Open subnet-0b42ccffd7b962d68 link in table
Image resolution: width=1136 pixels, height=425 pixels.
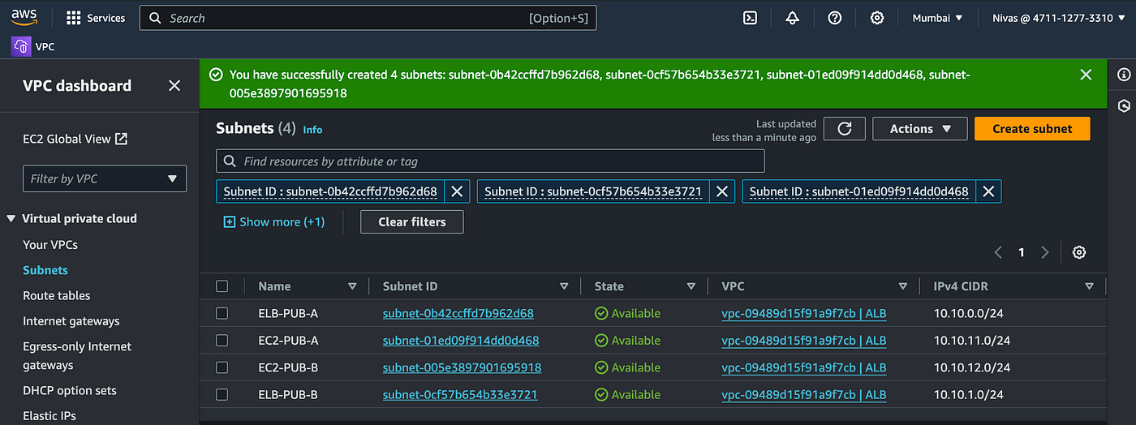click(458, 313)
